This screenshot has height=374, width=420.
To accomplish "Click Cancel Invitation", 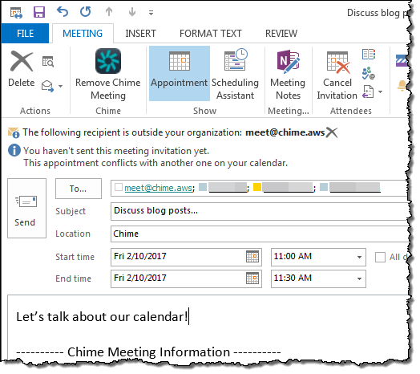I will [x=337, y=75].
